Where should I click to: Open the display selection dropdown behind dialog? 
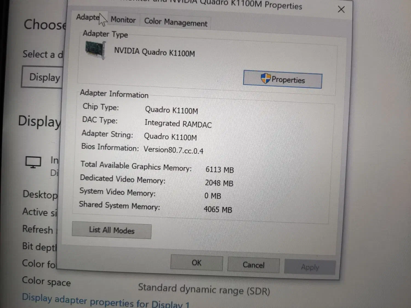(42, 77)
